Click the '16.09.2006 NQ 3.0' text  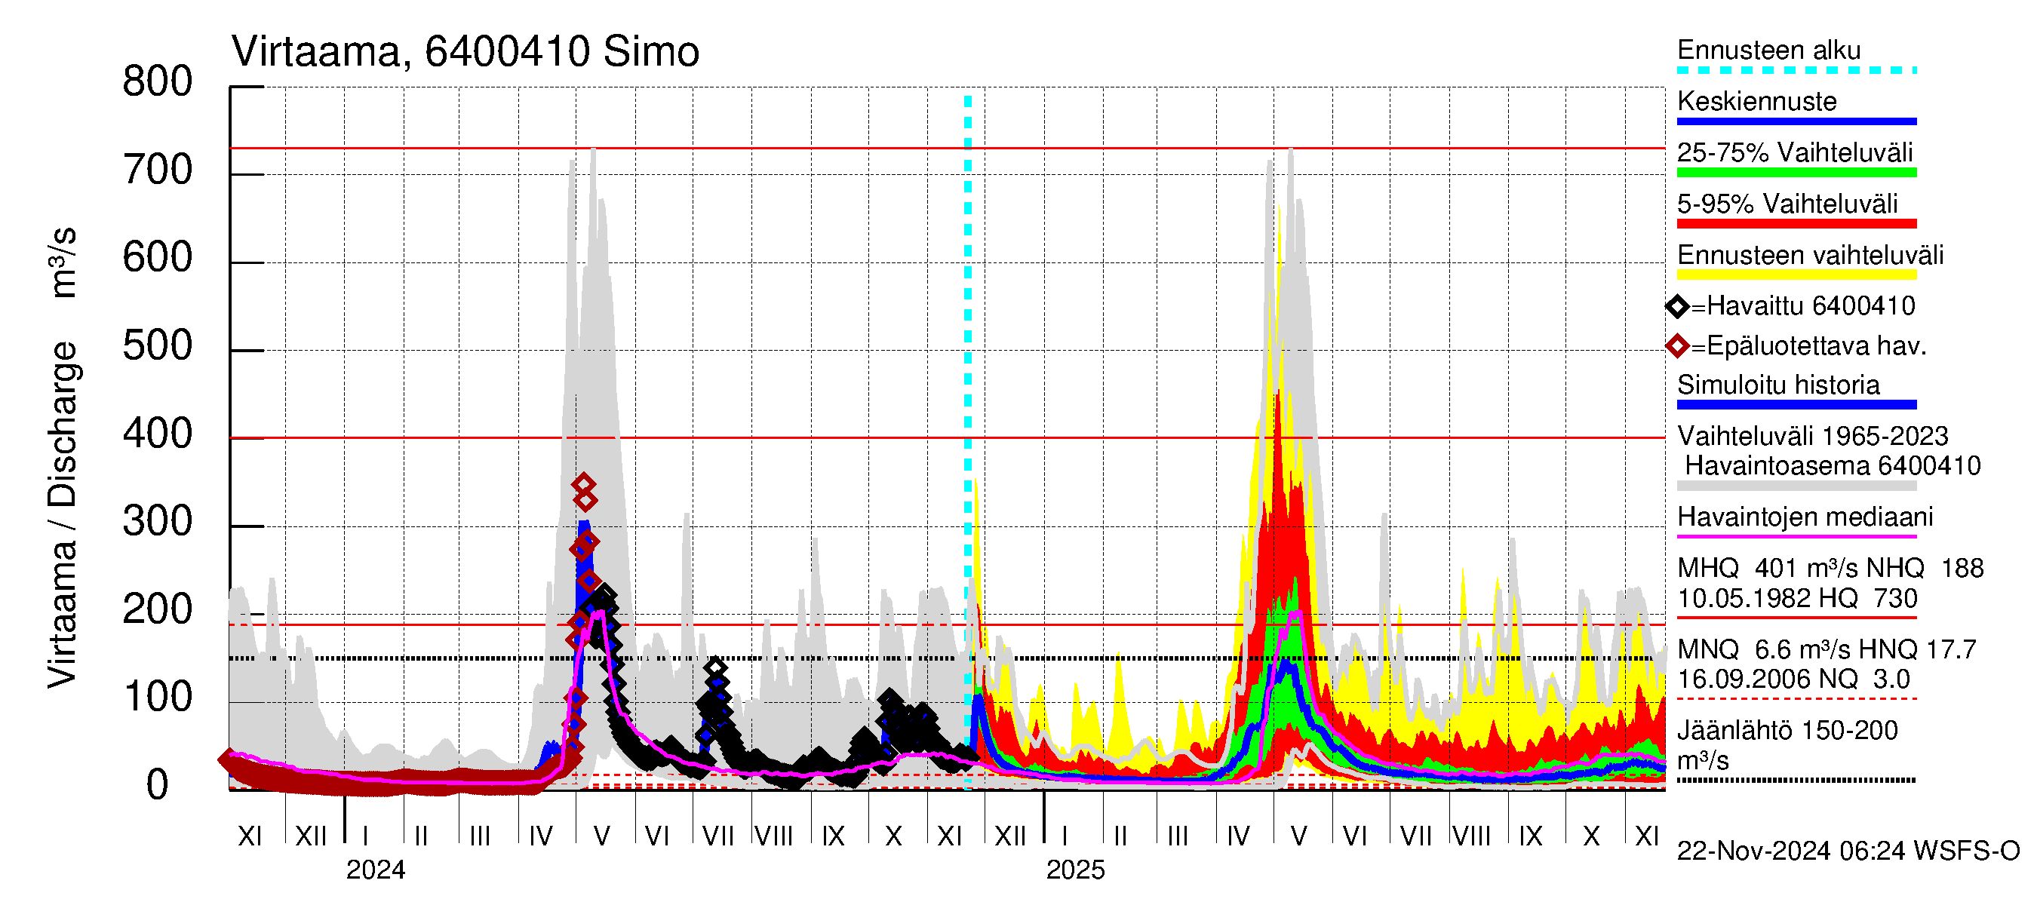tap(1793, 679)
